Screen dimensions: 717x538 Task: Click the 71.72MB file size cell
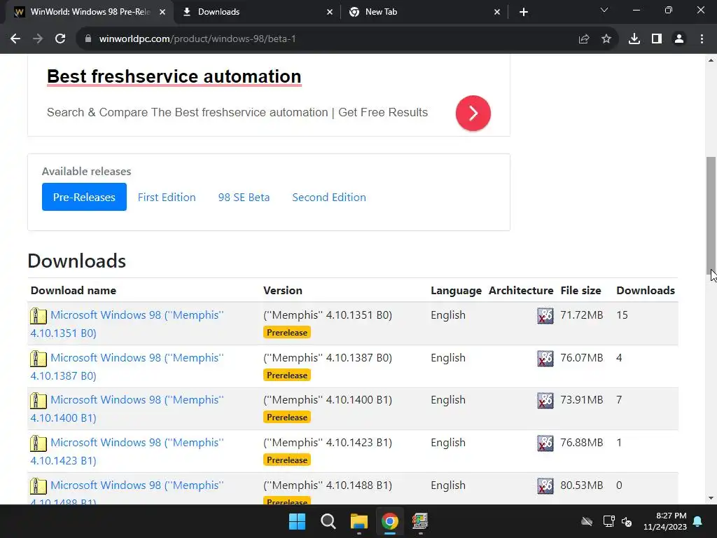click(x=582, y=315)
